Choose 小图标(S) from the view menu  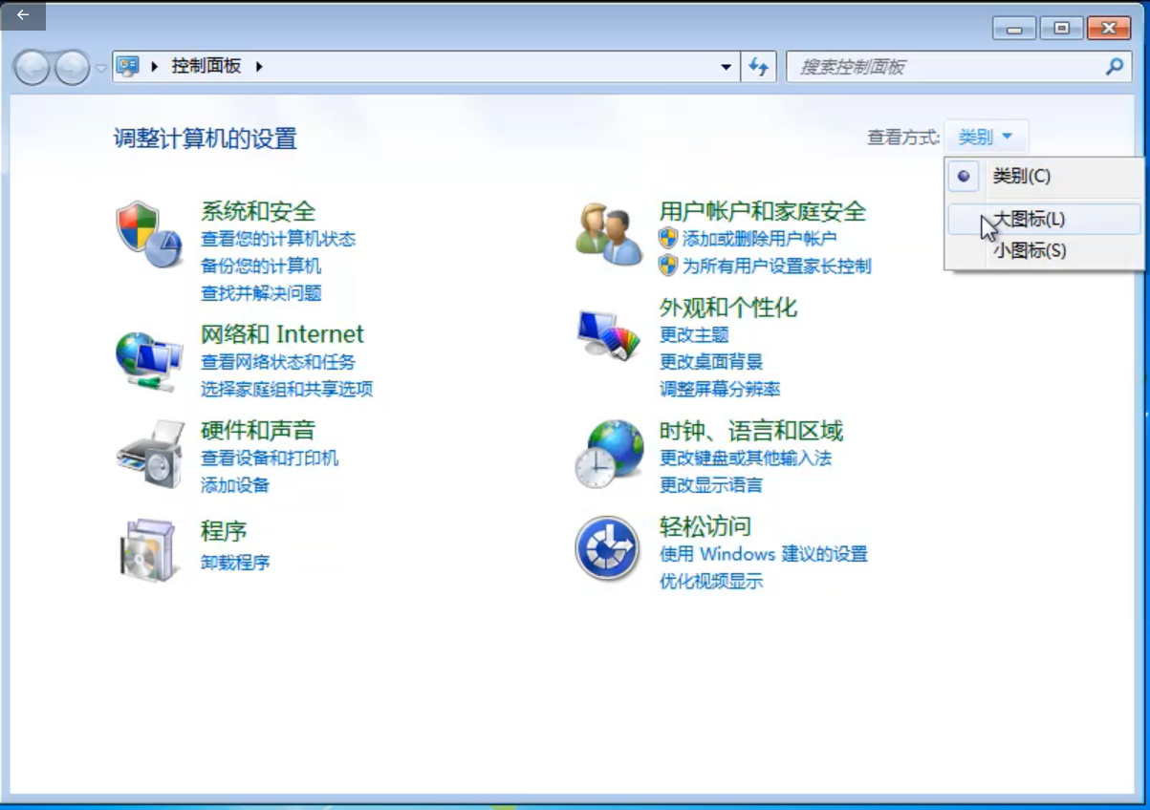coord(1029,251)
